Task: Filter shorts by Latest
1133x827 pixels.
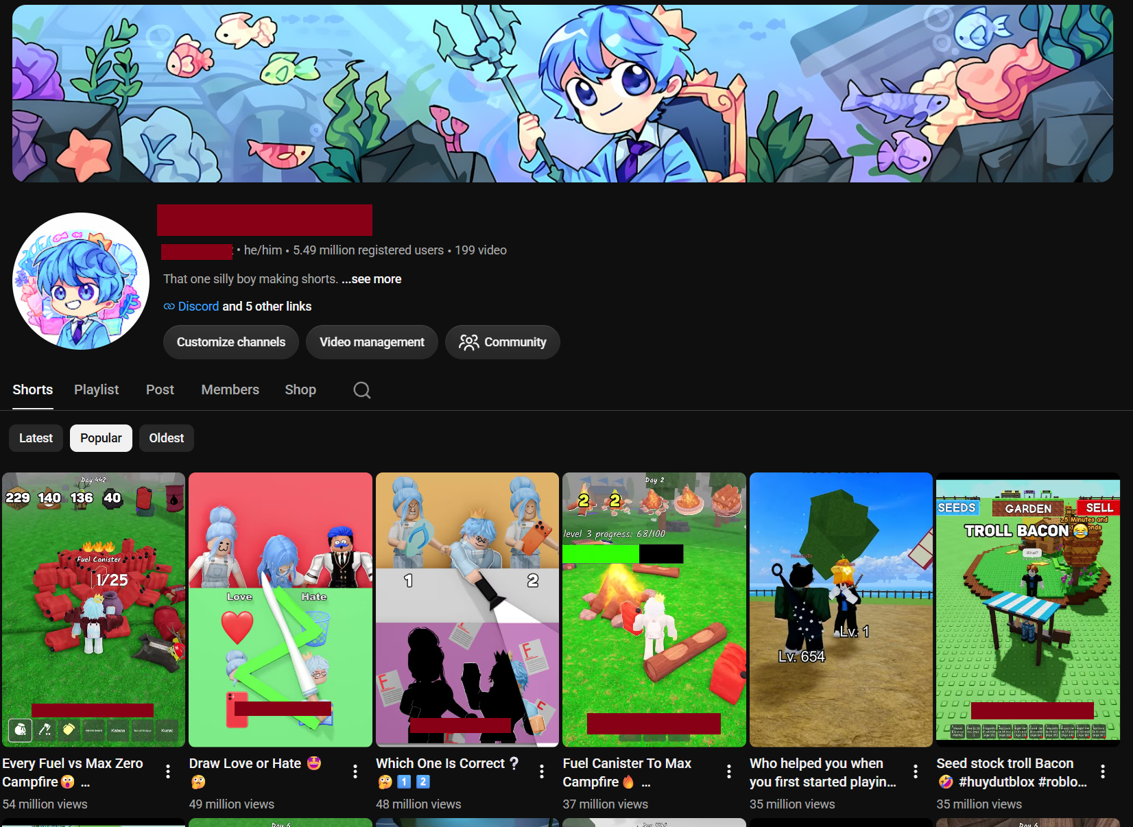Action: [36, 438]
